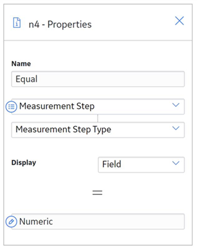Screen dimensions: 197x249
Task: Click the dotted connector between dropdowns
Action: tap(98, 118)
